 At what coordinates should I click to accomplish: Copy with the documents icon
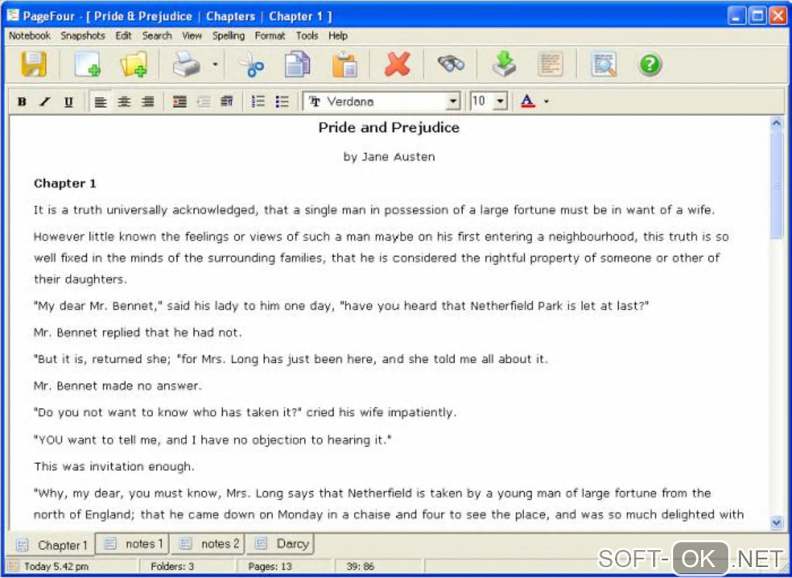coord(297,64)
